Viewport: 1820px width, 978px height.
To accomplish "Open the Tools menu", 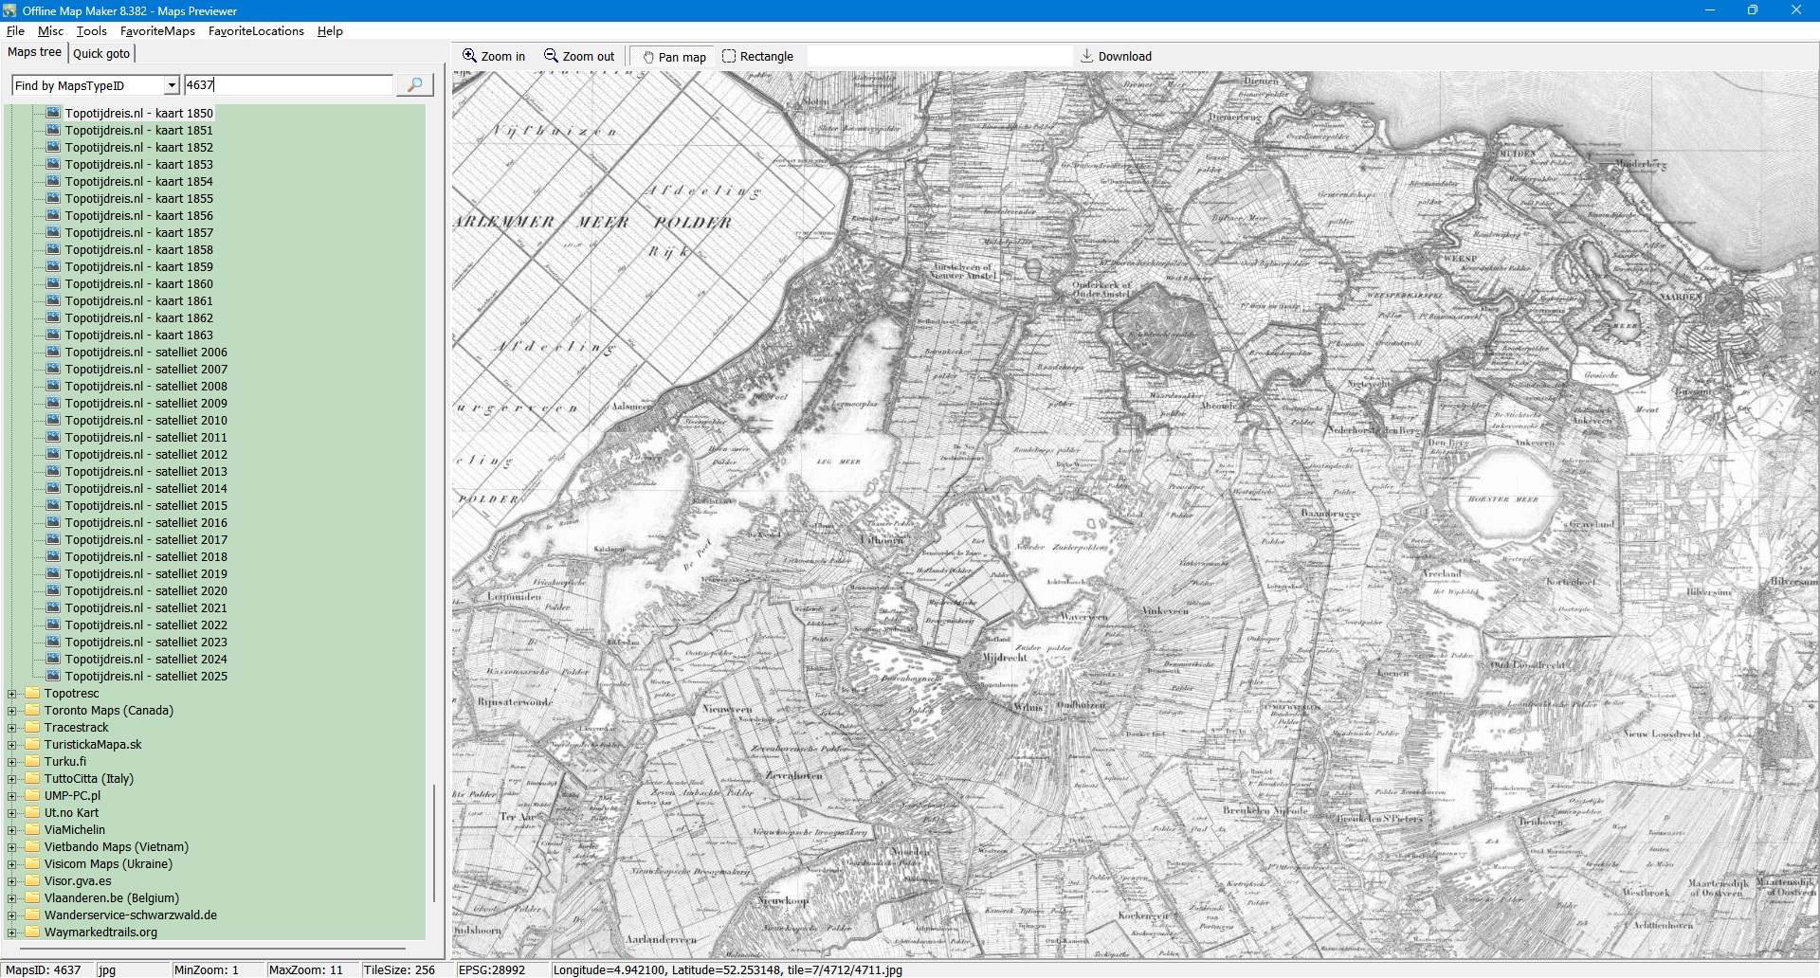I will point(91,31).
